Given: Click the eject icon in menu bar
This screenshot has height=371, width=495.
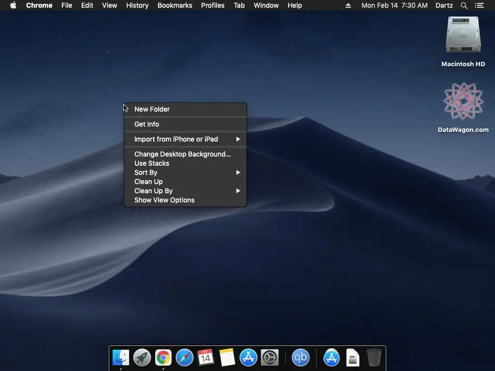Looking at the screenshot, I should pyautogui.click(x=348, y=5).
